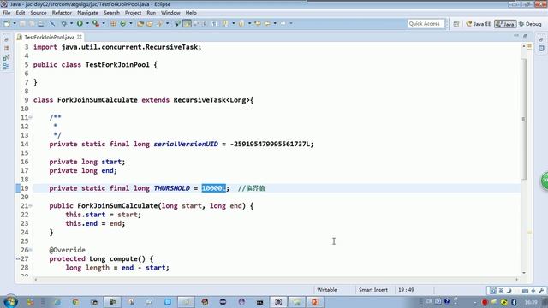The width and height of the screenshot is (548, 308).
Task: Click the horizontal scrollbar right arrow
Action: click(517, 279)
